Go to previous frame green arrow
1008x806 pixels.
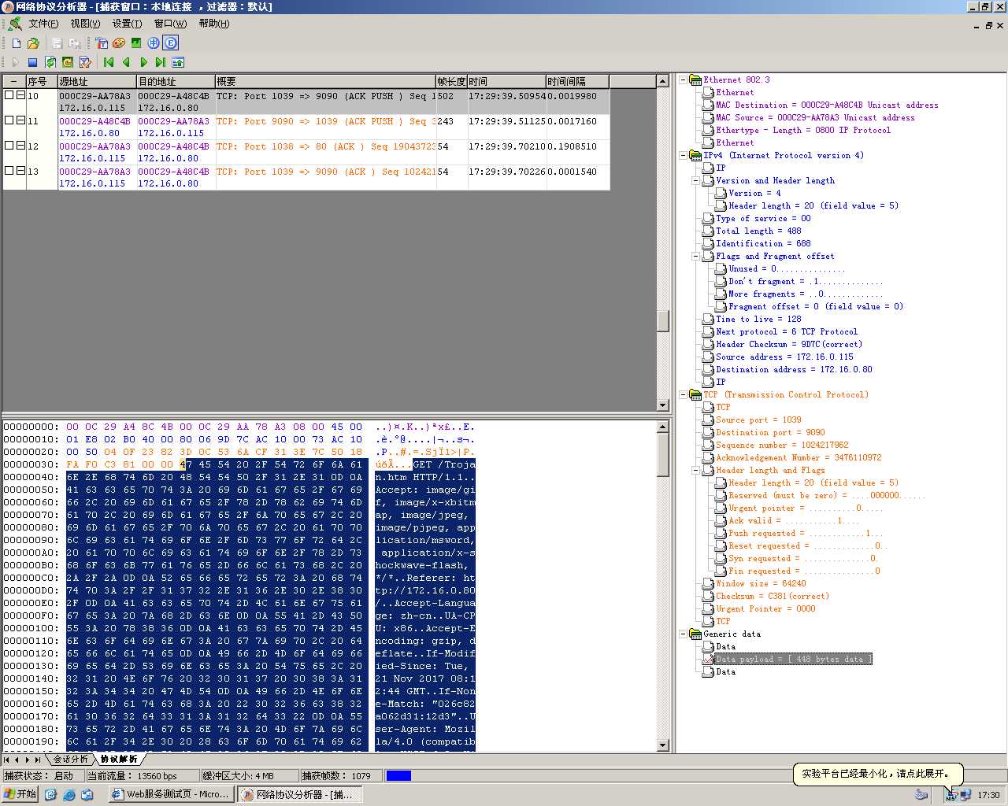pyautogui.click(x=126, y=62)
